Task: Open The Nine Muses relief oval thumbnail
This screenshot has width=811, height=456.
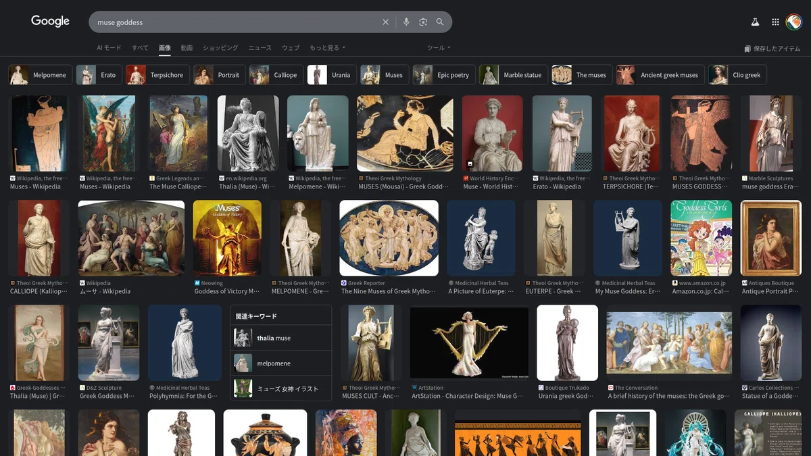Action: tap(389, 238)
